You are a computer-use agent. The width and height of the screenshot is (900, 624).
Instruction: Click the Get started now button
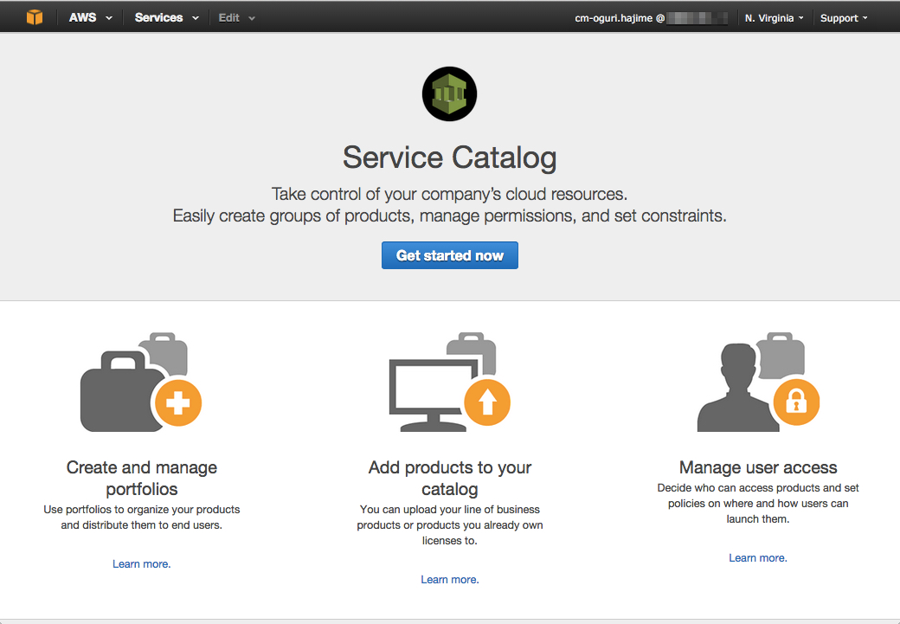pos(449,254)
